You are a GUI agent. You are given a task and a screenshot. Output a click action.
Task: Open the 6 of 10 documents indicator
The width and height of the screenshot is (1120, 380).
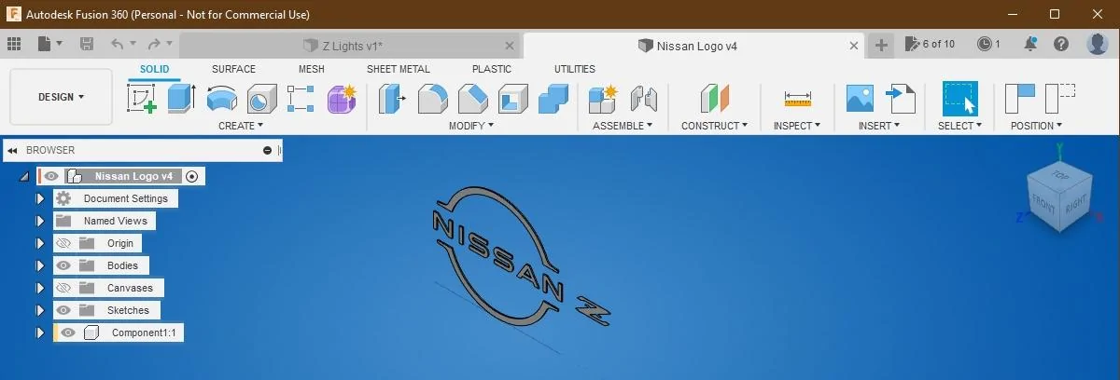point(930,44)
